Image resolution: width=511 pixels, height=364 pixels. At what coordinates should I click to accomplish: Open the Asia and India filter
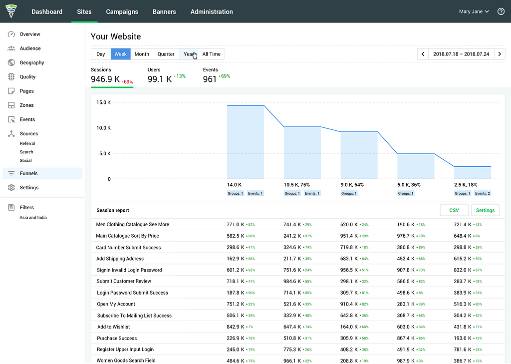[x=33, y=218]
